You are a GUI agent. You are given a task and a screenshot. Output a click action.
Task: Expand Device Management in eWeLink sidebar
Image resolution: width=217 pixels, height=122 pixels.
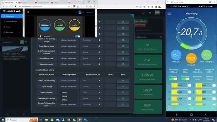click(12, 21)
